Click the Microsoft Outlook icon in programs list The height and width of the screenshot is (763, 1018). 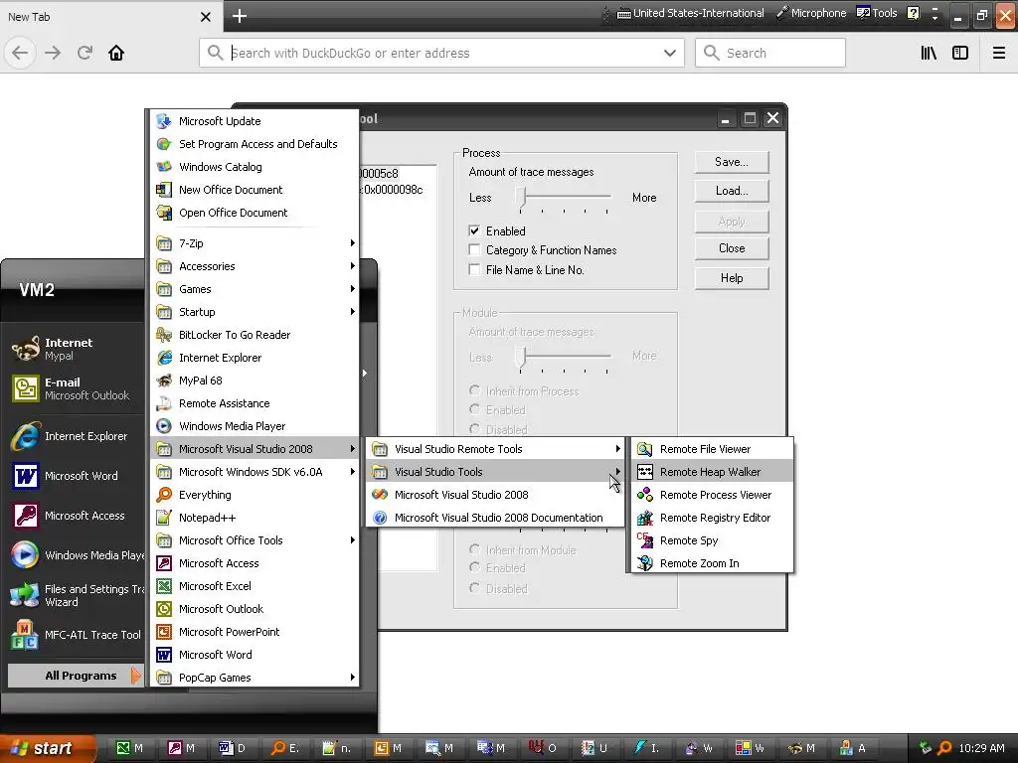164,609
